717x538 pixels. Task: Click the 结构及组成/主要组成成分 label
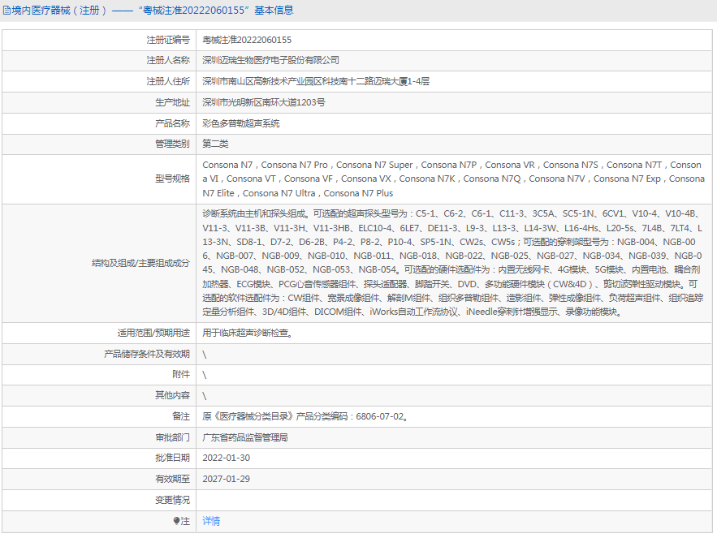tap(140, 263)
